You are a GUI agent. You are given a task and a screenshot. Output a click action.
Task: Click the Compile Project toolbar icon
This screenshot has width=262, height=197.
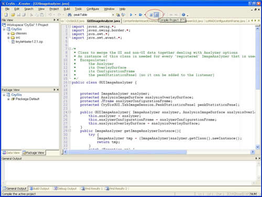(157, 15)
